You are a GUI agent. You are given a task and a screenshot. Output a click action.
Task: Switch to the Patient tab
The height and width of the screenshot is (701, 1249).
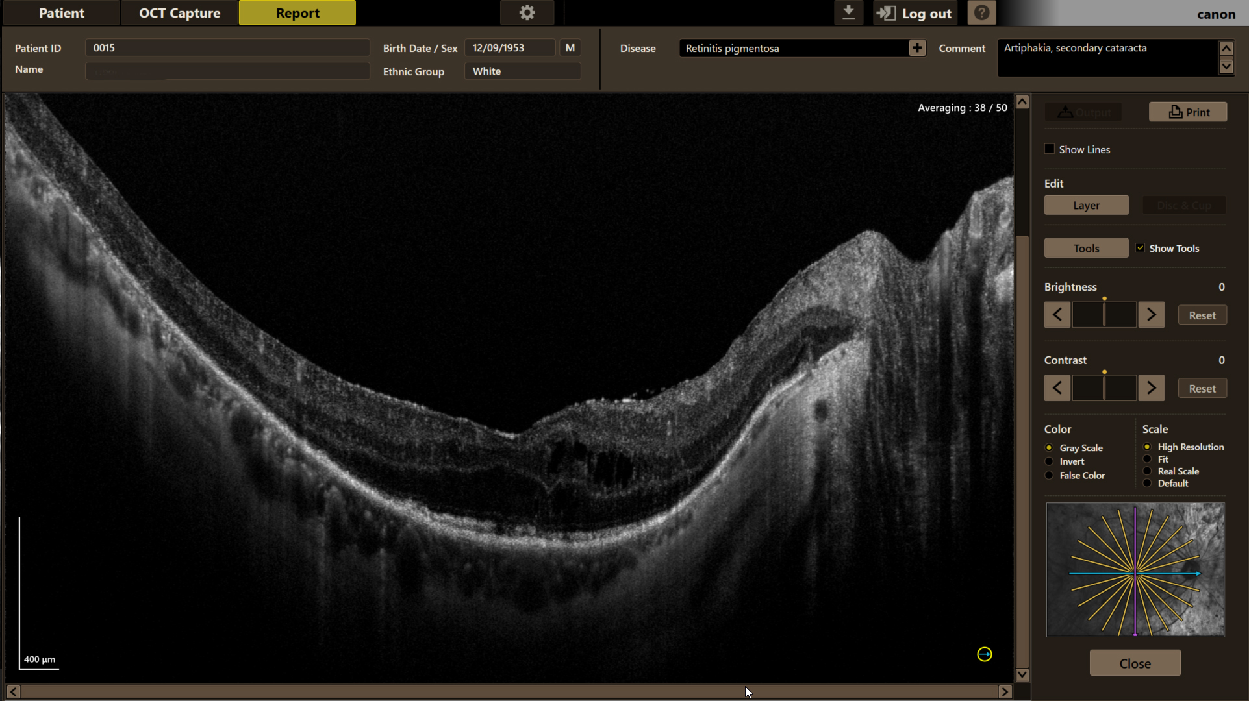pyautogui.click(x=62, y=13)
